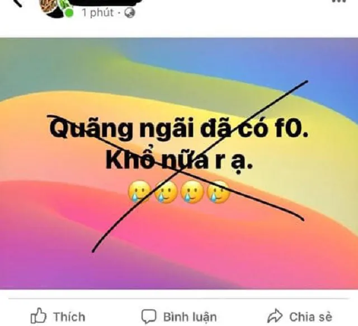The width and height of the screenshot is (358, 326).
Task: Like the post via 'Thích' label
Action: pos(69,317)
